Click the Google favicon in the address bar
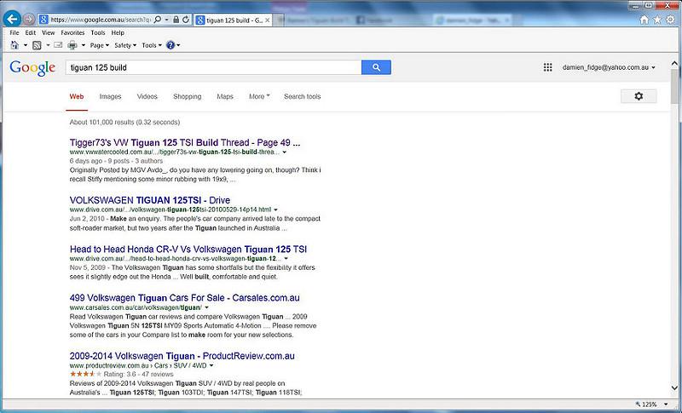Screen dimensions: 682x413 pos(43,20)
